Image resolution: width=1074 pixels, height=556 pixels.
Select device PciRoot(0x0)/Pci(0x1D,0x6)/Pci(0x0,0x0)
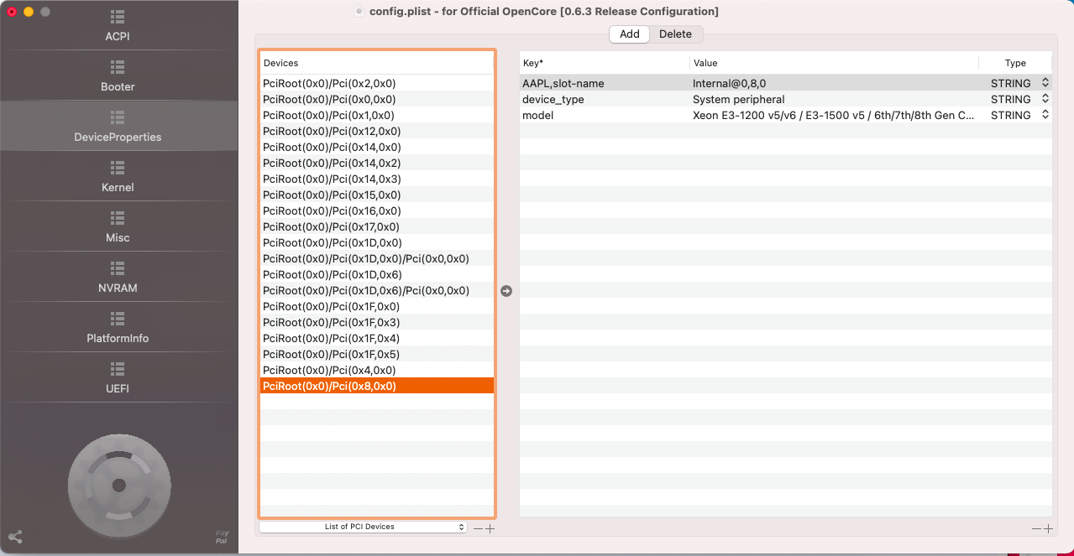point(377,290)
